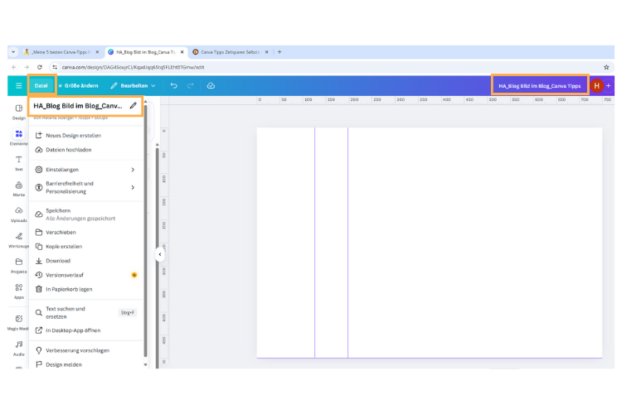Expand Barrierefreiheit submenu chevron

[x=133, y=187]
